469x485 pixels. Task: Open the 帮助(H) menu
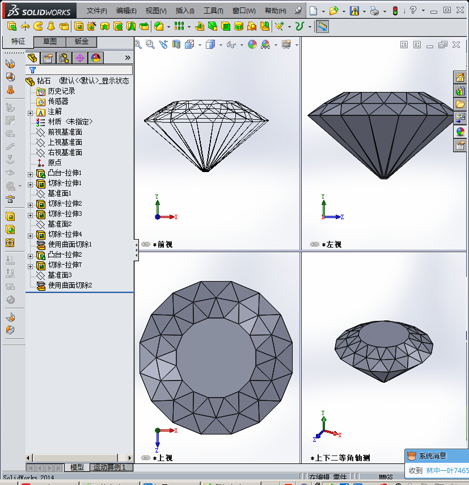point(275,11)
